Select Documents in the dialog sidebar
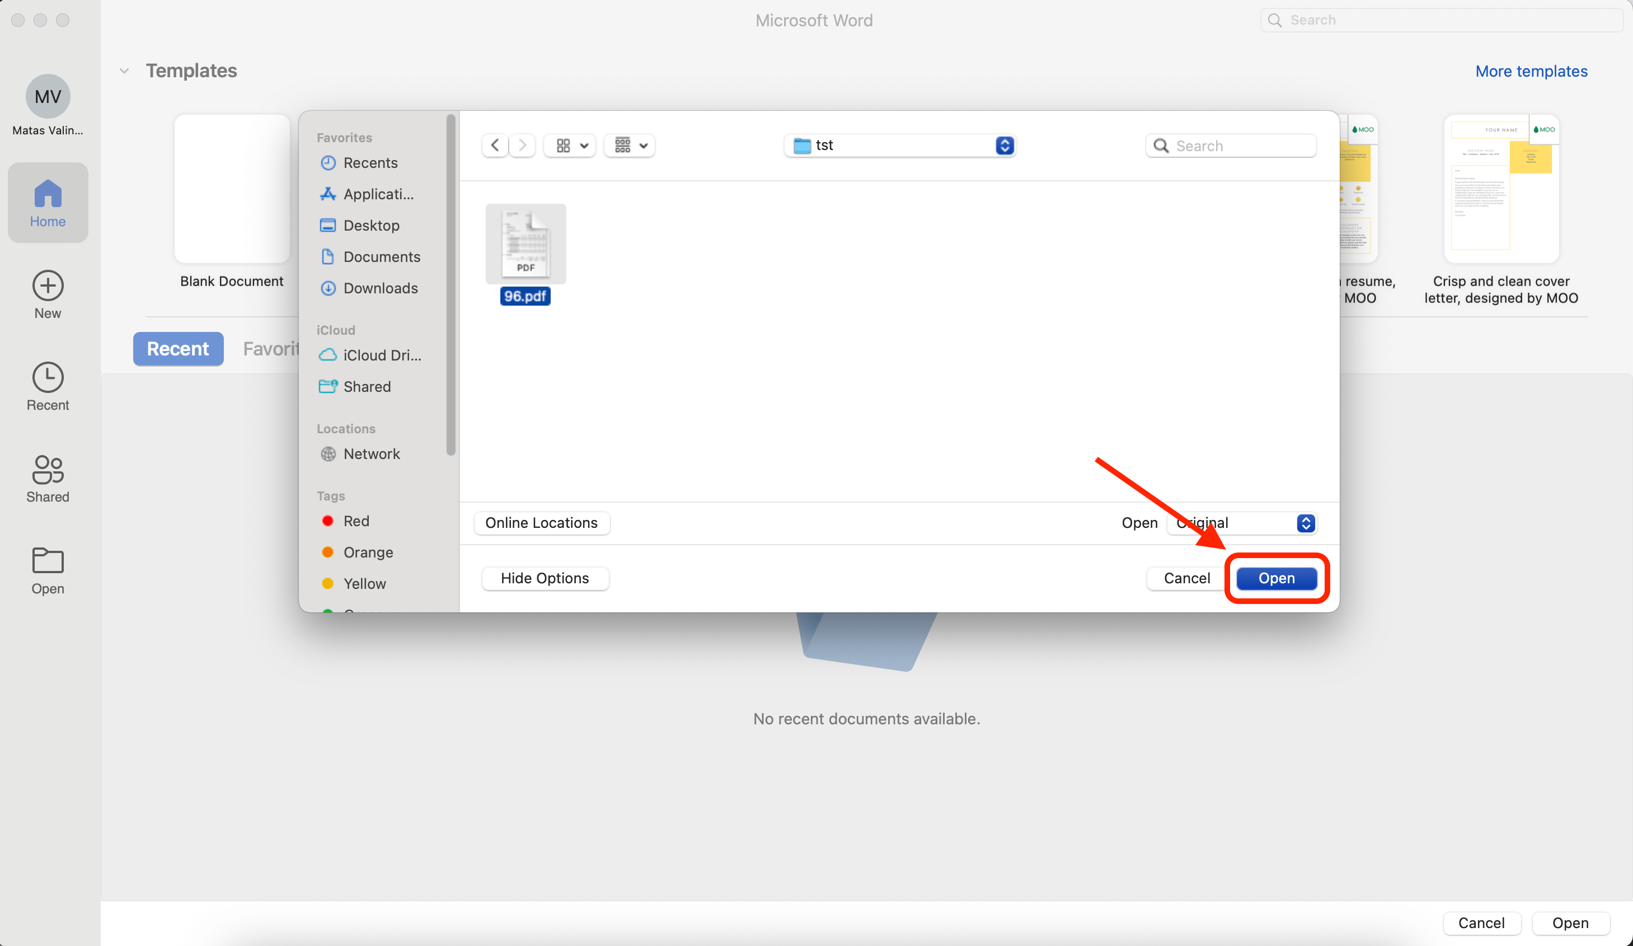1633x946 pixels. 381,257
